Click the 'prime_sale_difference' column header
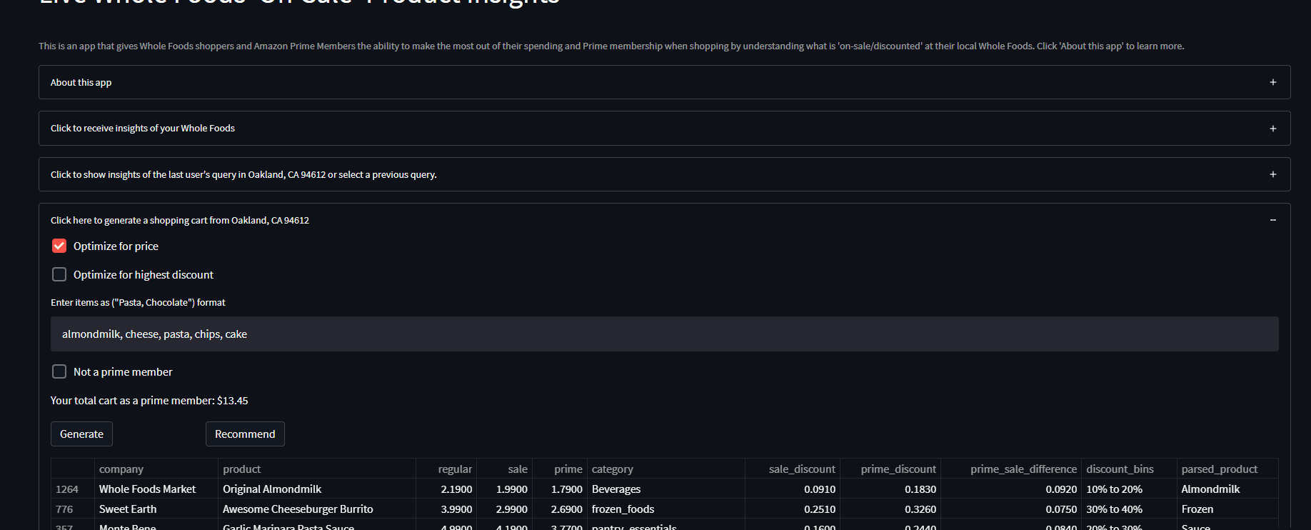This screenshot has width=1311, height=530. click(x=1010, y=469)
